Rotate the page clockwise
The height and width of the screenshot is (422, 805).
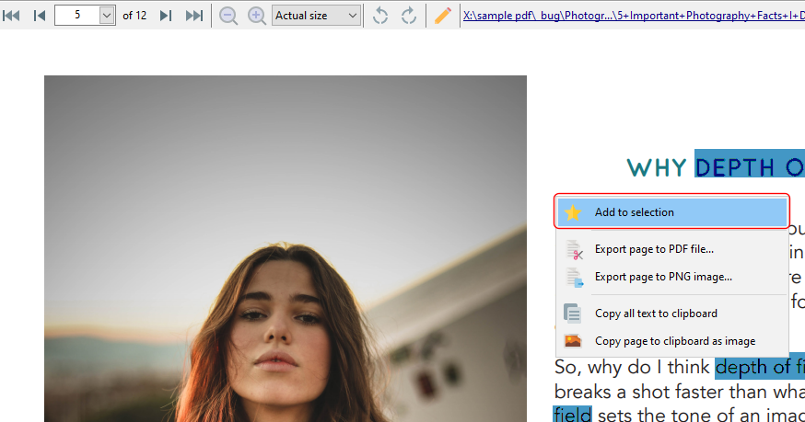[408, 16]
